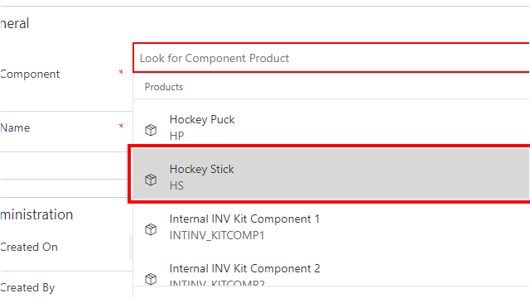The height and width of the screenshot is (298, 530).
Task: Click the Name field label
Action: 15,127
